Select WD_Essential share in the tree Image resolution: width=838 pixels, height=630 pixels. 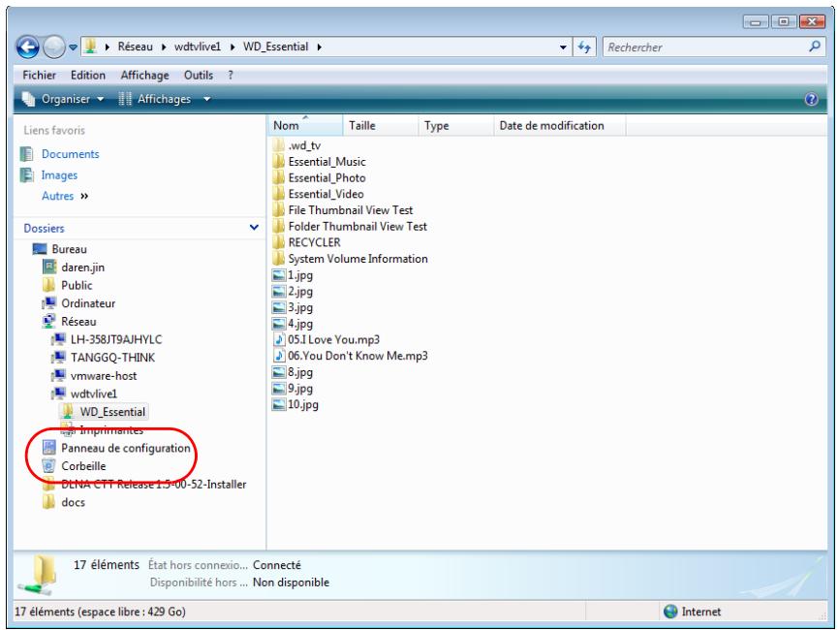(112, 412)
